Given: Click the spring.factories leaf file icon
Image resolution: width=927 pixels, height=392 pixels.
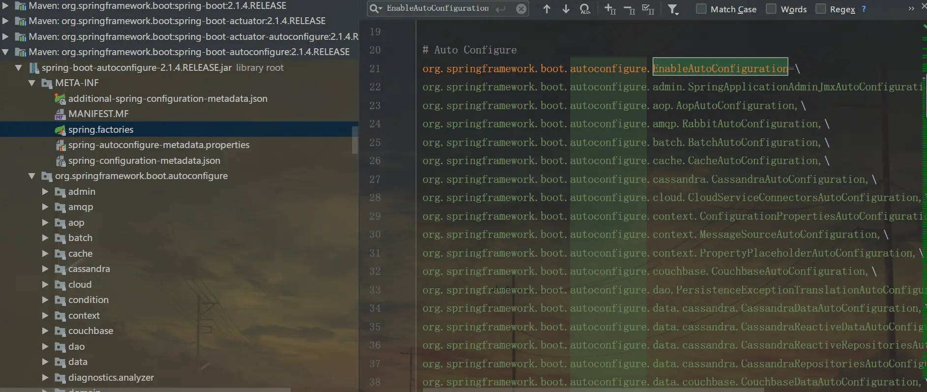Looking at the screenshot, I should 60,130.
